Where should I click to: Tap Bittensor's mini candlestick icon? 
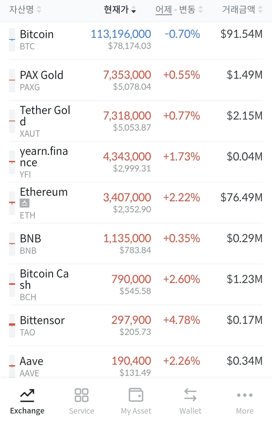[12, 325]
